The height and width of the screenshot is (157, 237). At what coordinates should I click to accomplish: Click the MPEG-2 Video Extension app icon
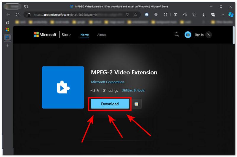click(x=63, y=87)
